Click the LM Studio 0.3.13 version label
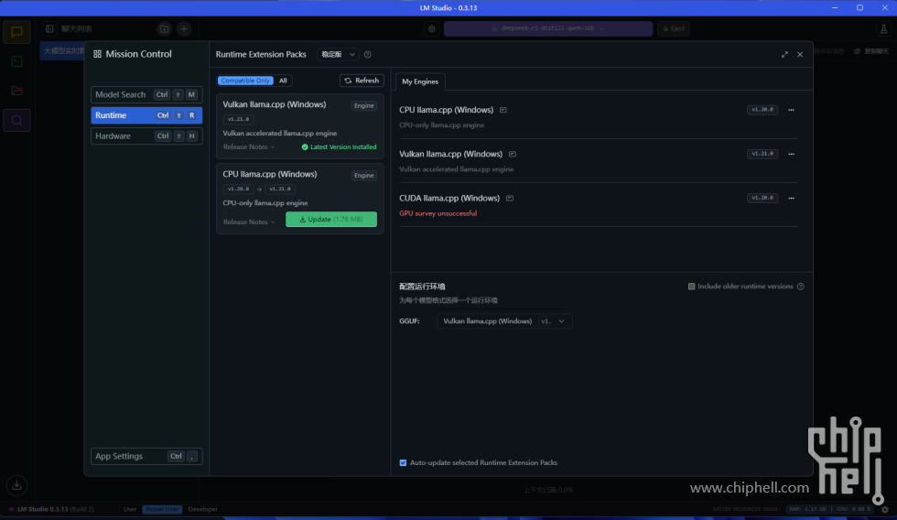 50,509
